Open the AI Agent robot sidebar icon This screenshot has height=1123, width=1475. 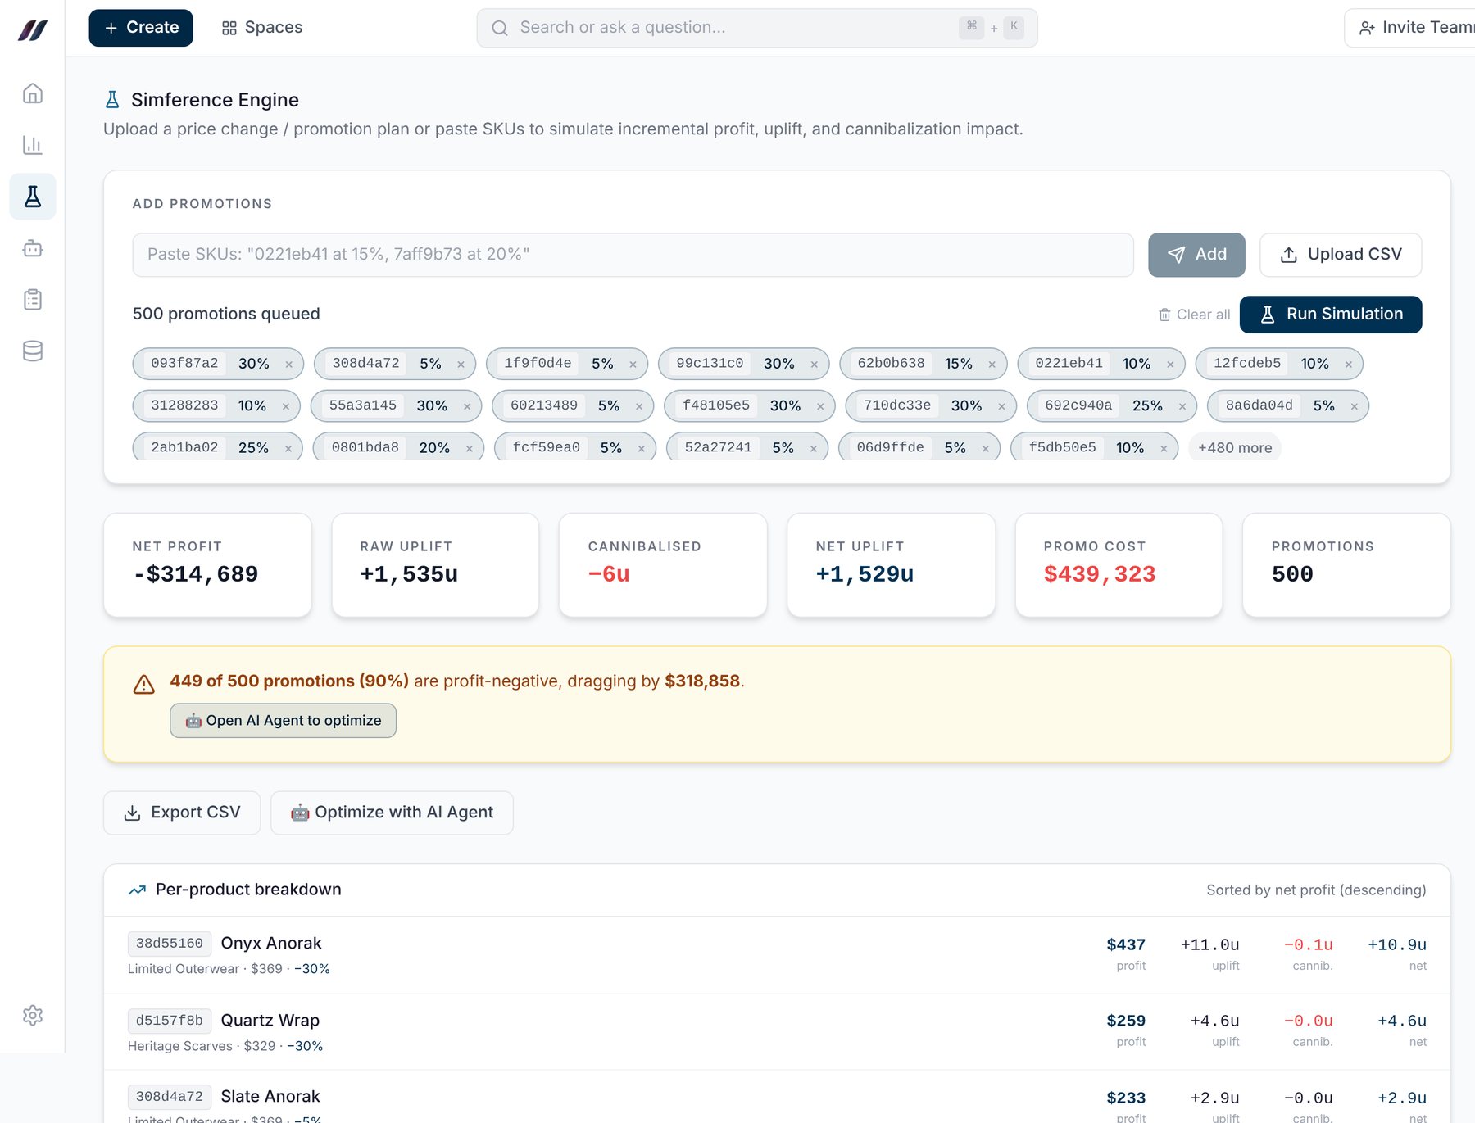[33, 248]
